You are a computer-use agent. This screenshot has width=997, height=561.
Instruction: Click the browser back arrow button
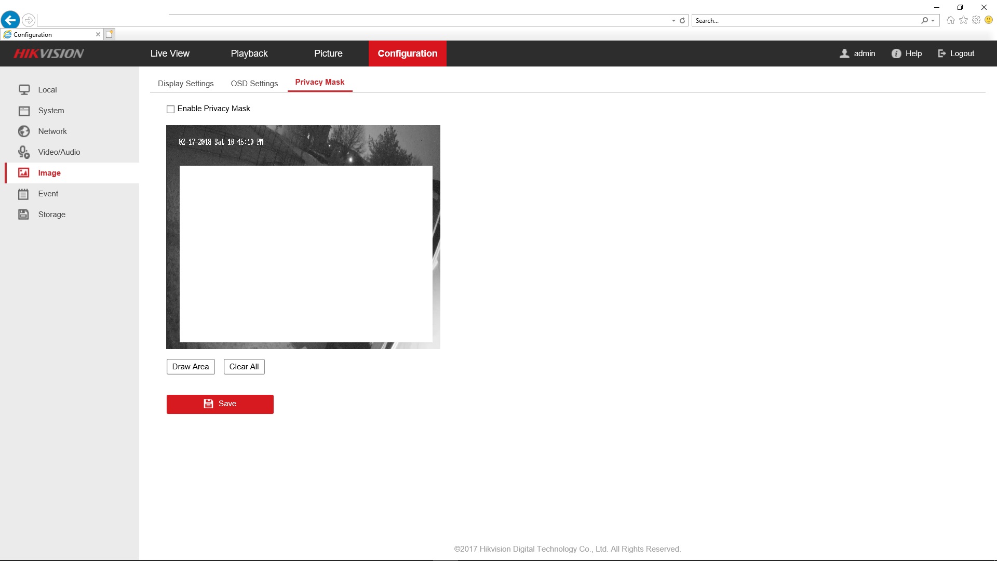tap(10, 20)
